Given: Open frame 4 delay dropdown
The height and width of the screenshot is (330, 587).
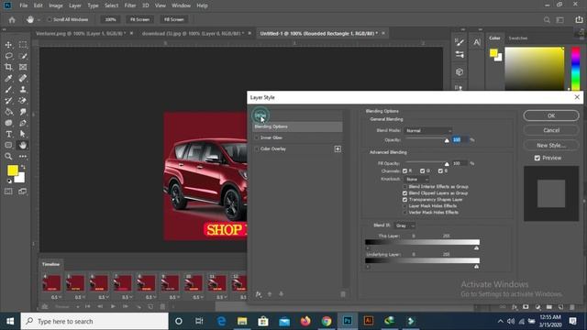Looking at the screenshot, I should (x=56, y=297).
